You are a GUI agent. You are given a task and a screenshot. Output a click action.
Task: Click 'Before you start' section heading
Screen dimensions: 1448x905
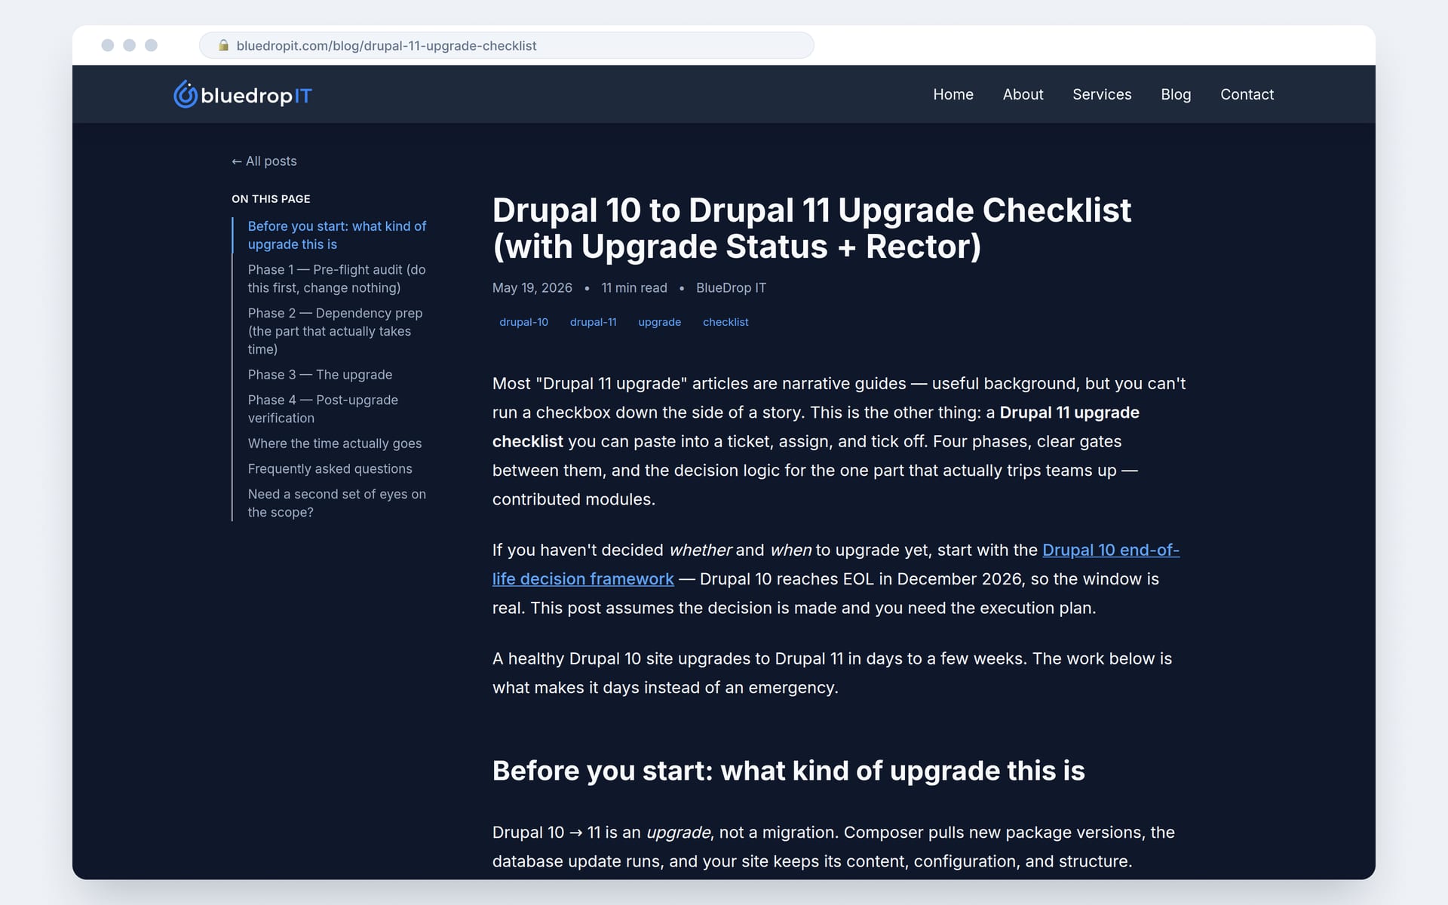(x=788, y=771)
